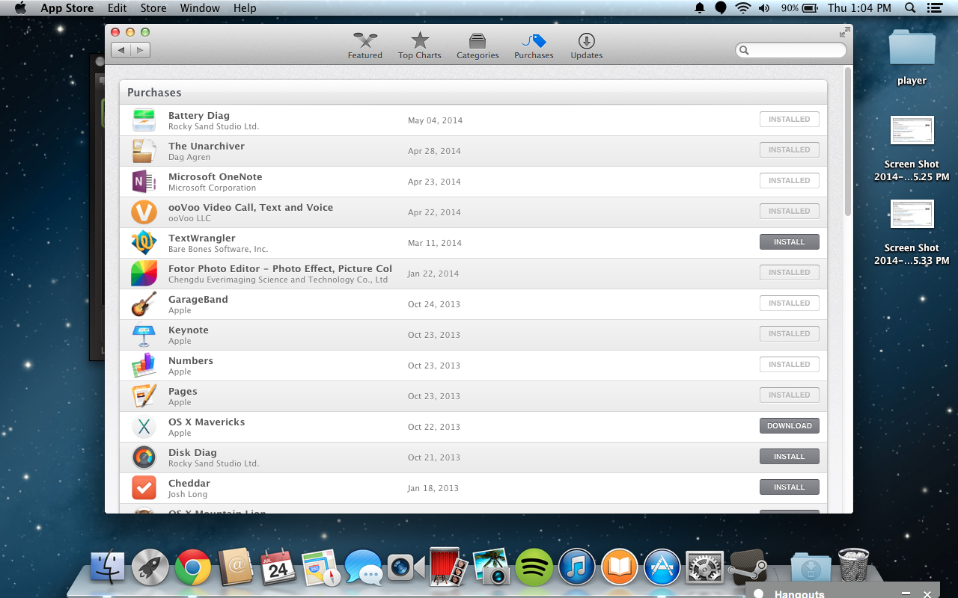958x598 pixels.
Task: Select the player folder on desktop
Action: 912,57
